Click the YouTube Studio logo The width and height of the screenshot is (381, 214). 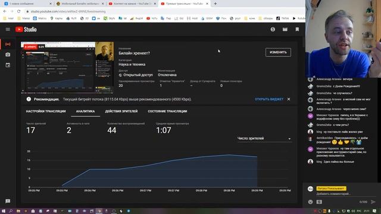pos(26,29)
